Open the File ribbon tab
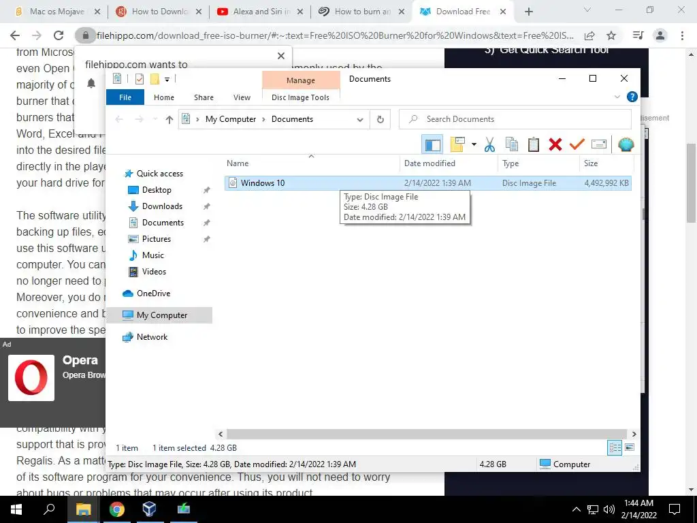Image resolution: width=697 pixels, height=523 pixels. coord(125,97)
